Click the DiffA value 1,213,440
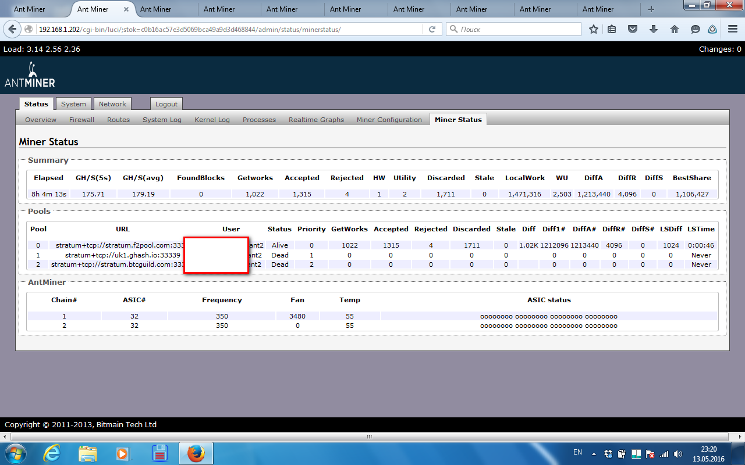Screen dimensions: 745x465 pyautogui.click(x=594, y=194)
